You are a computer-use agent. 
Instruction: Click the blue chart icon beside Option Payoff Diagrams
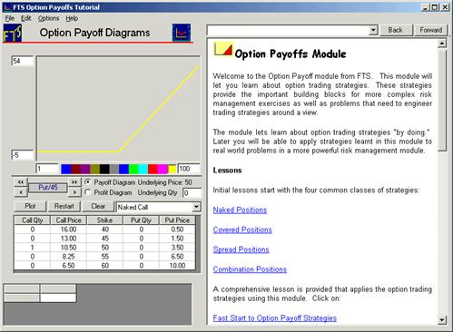coord(182,33)
